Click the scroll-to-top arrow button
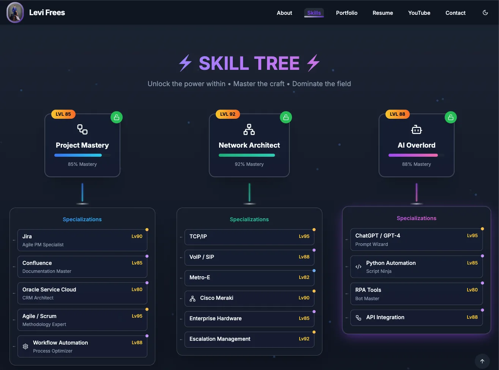 (482, 361)
